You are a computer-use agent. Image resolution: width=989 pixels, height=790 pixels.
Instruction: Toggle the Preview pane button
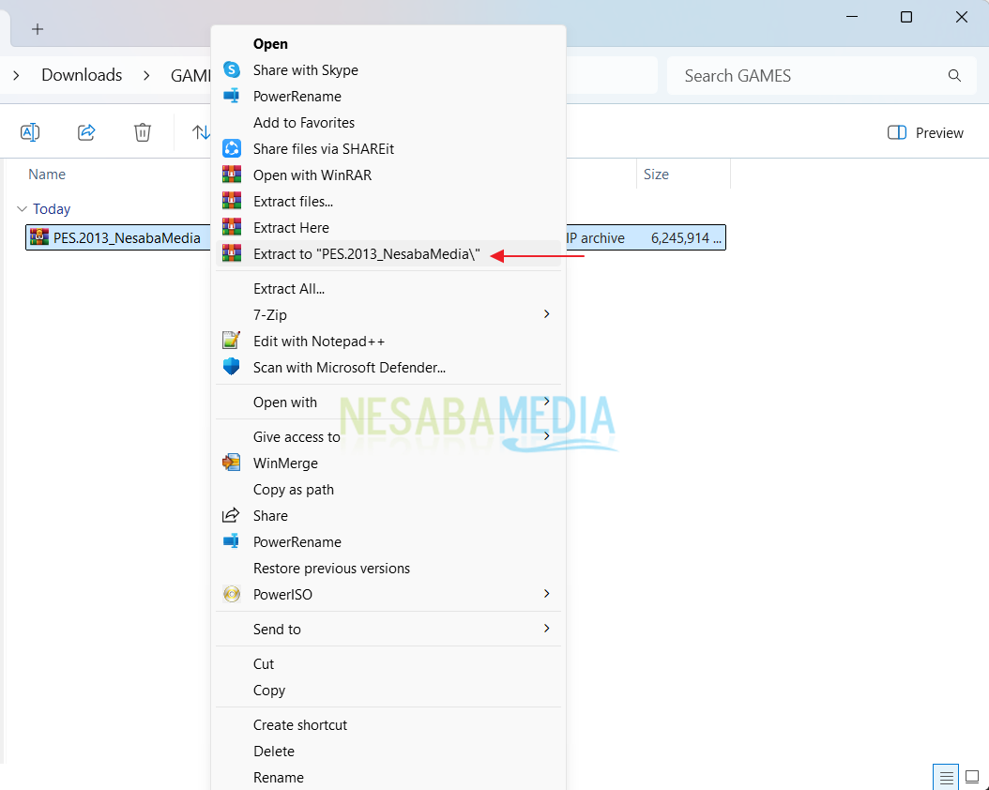click(925, 132)
